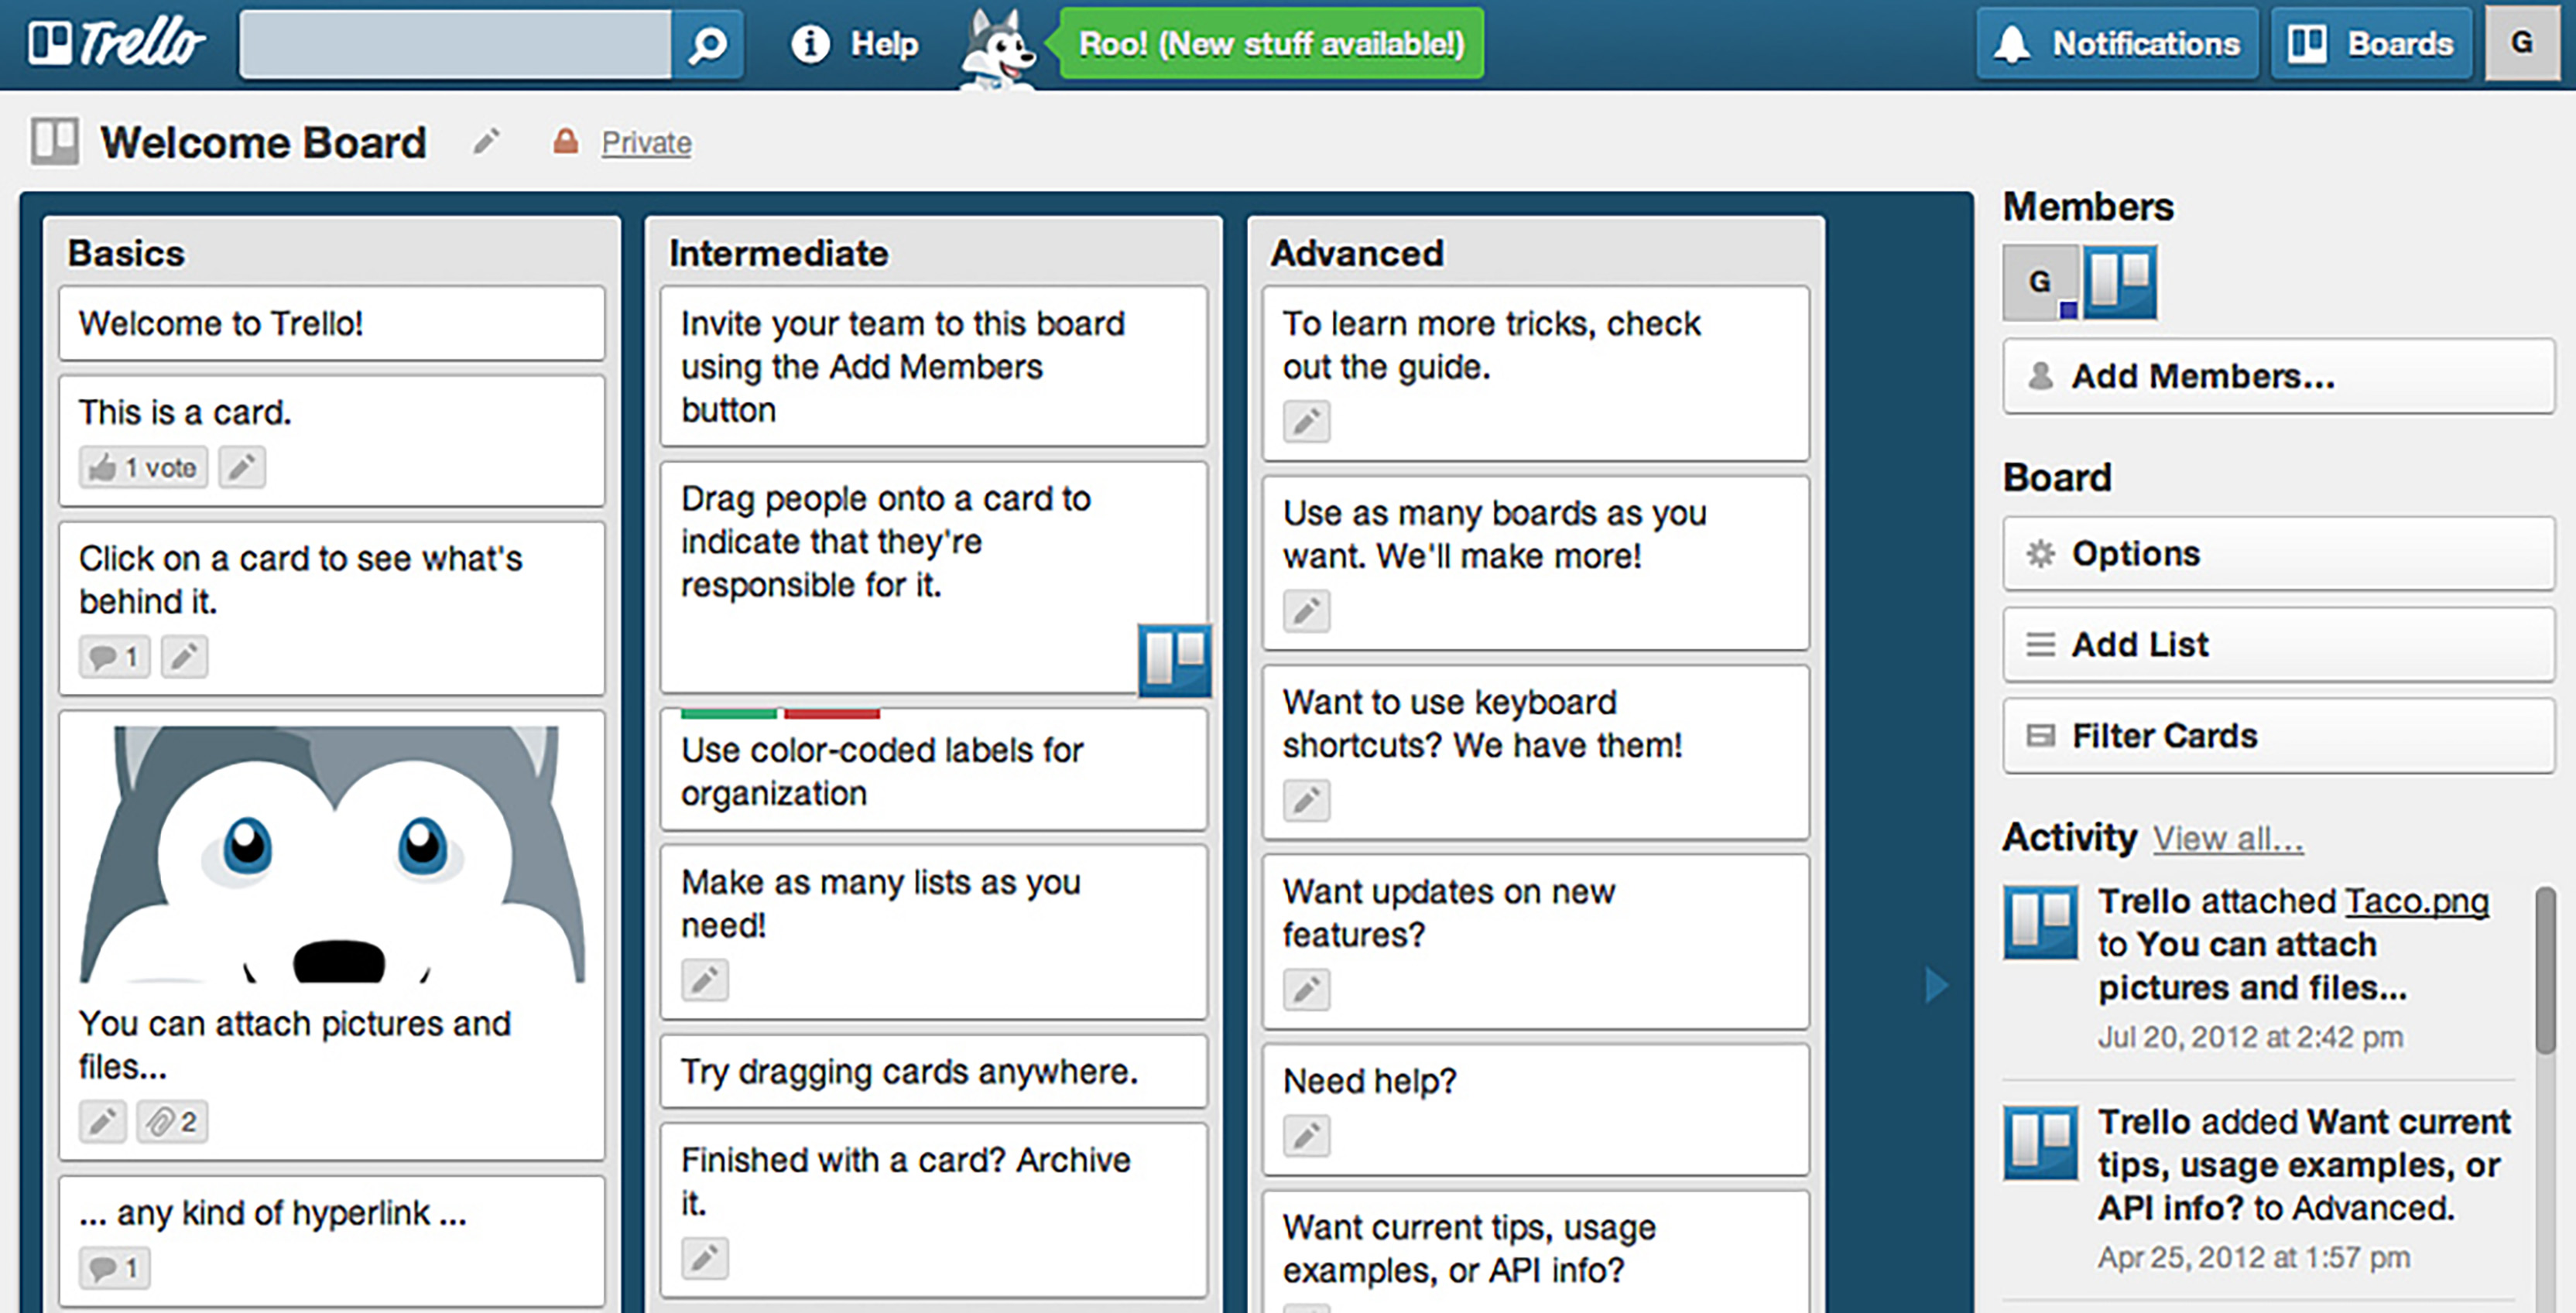Toggle board privacy via Private lock
This screenshot has height=1313, width=2576.
567,141
